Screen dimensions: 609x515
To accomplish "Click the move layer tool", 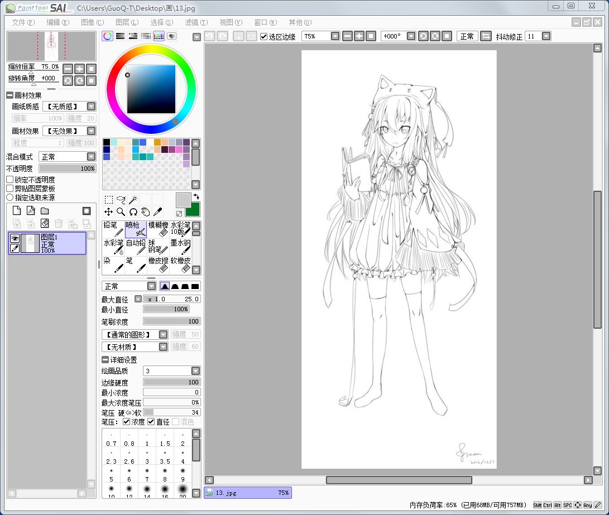I will click(109, 212).
